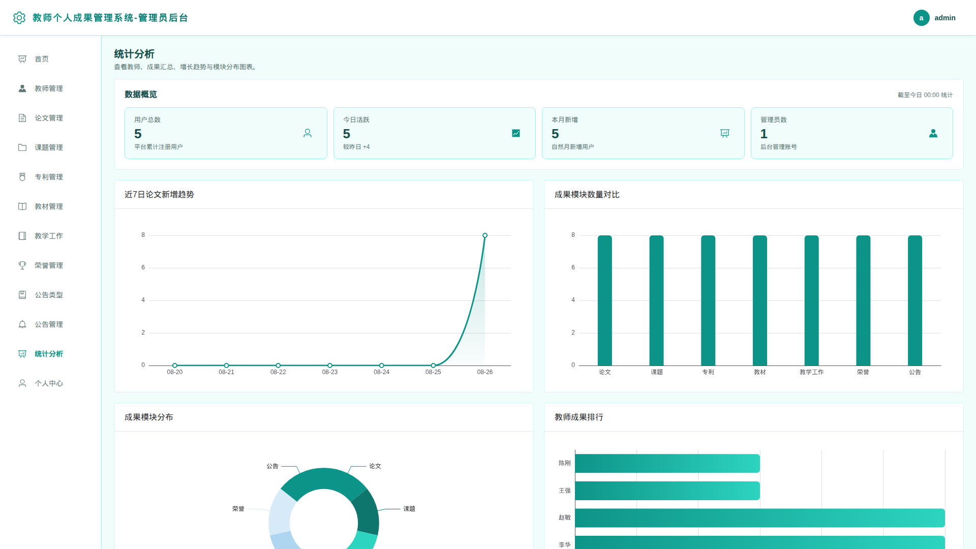Click the trend icon in 今日活跃 card
The height and width of the screenshot is (549, 976).
tap(516, 133)
